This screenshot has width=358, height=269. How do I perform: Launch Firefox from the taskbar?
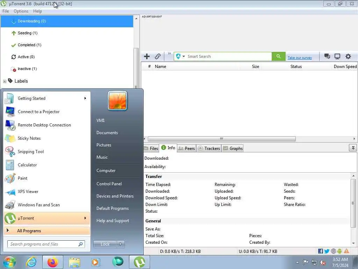(x=53, y=262)
